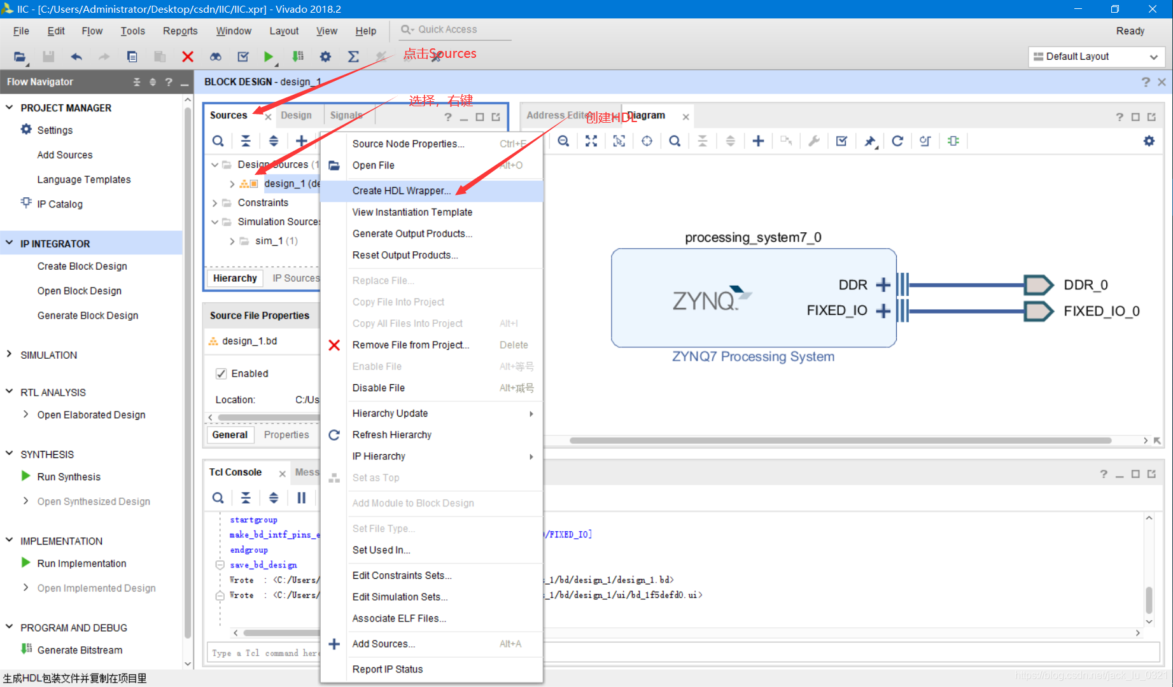Expand the Constraints folder in Sources
The width and height of the screenshot is (1173, 687).
[214, 203]
